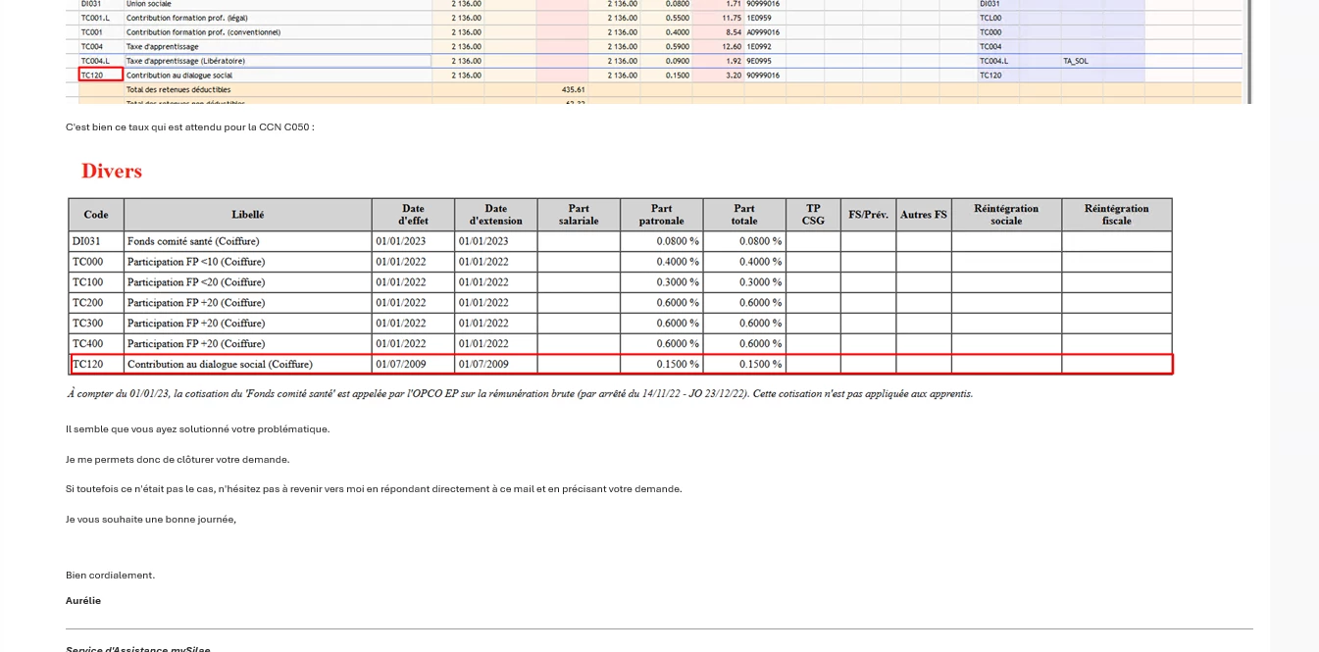Screen dimensions: 1319x652
Task: Click 'Il semble que vous ayez solutionné' sentence
Action: (x=197, y=429)
